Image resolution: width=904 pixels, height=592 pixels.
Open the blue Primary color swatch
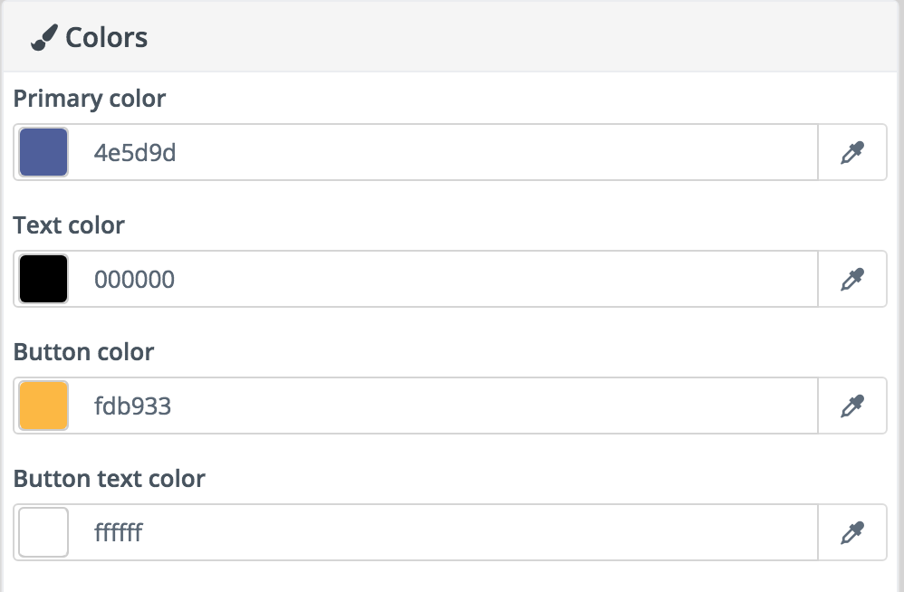coord(43,152)
